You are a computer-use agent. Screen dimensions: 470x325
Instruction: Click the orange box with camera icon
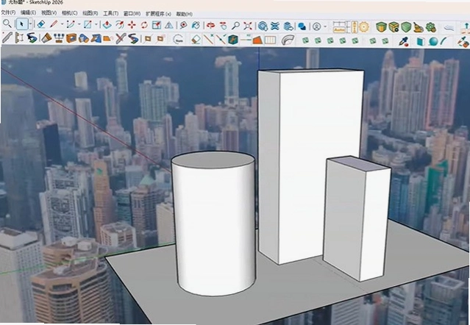71,38
